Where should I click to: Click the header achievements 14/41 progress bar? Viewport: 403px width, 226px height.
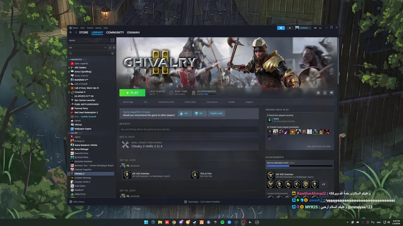point(210,94)
